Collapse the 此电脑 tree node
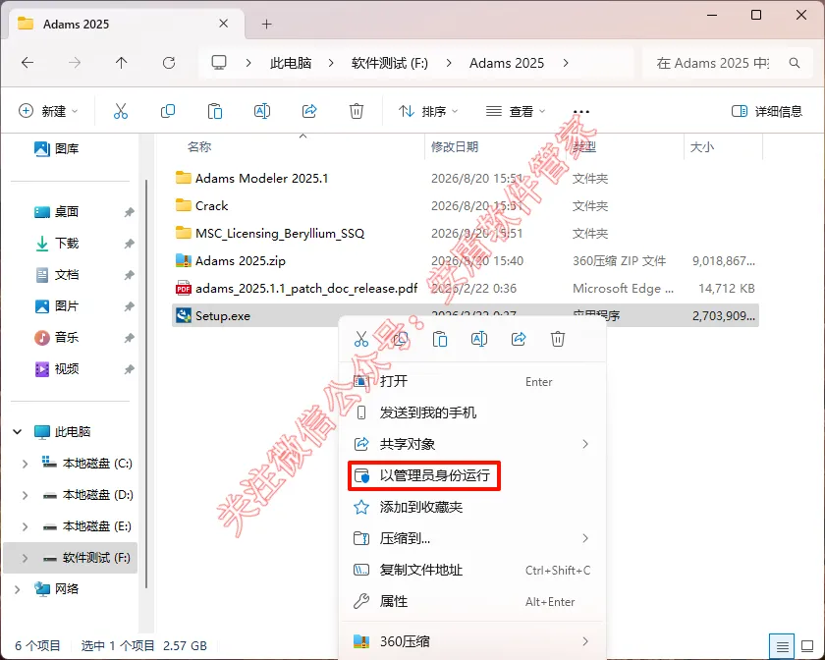825x660 pixels. (x=18, y=432)
